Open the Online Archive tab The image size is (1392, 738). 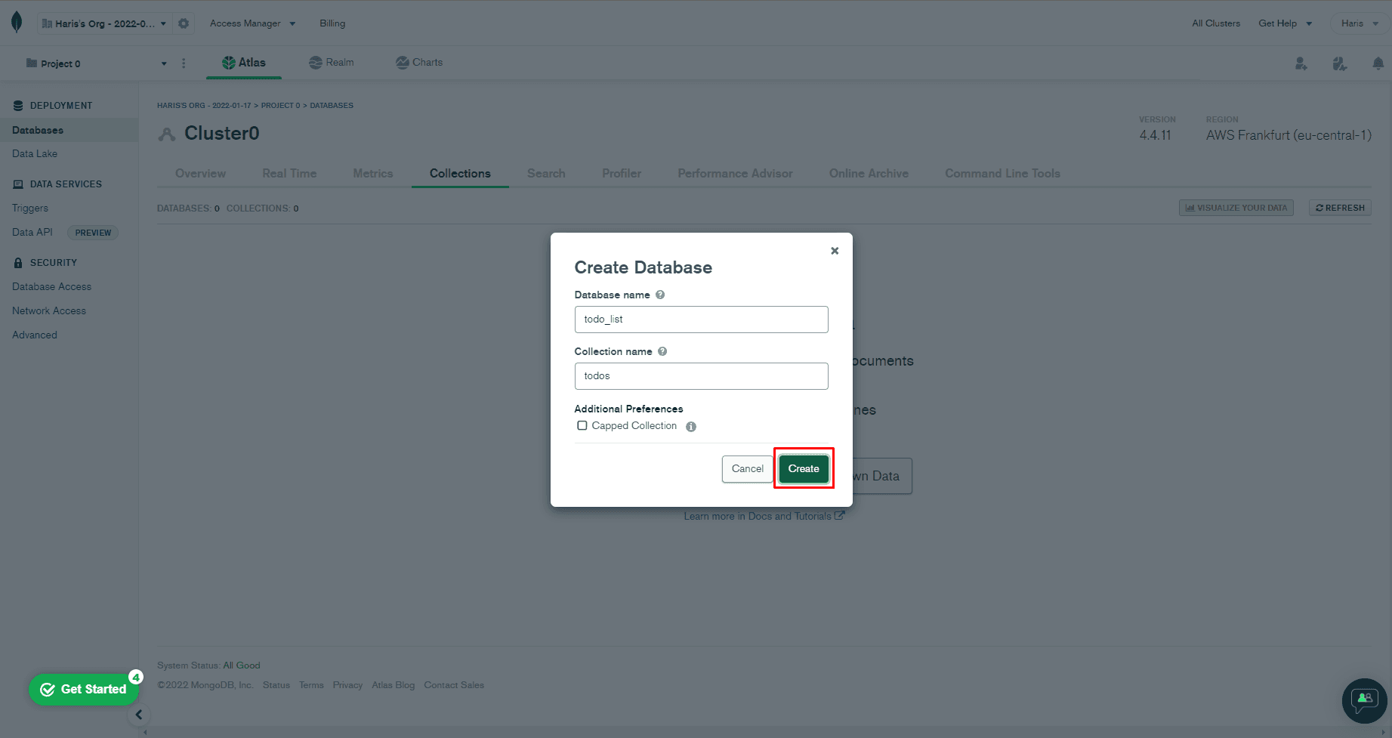(869, 174)
